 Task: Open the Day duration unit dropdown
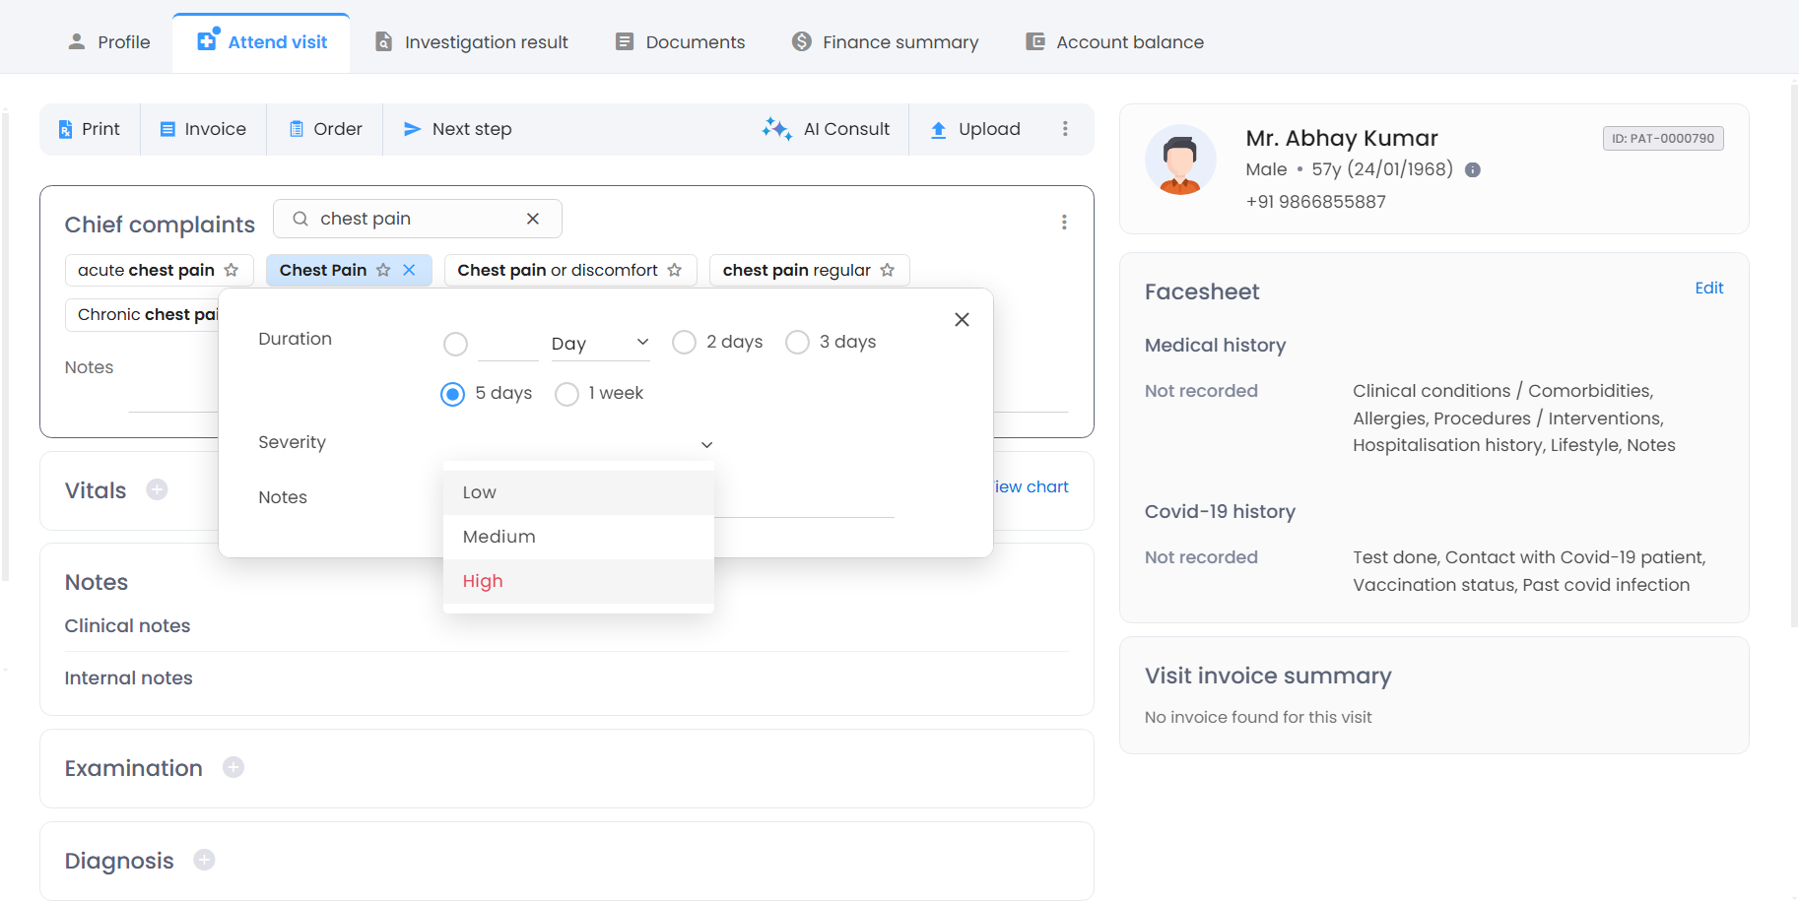[600, 343]
